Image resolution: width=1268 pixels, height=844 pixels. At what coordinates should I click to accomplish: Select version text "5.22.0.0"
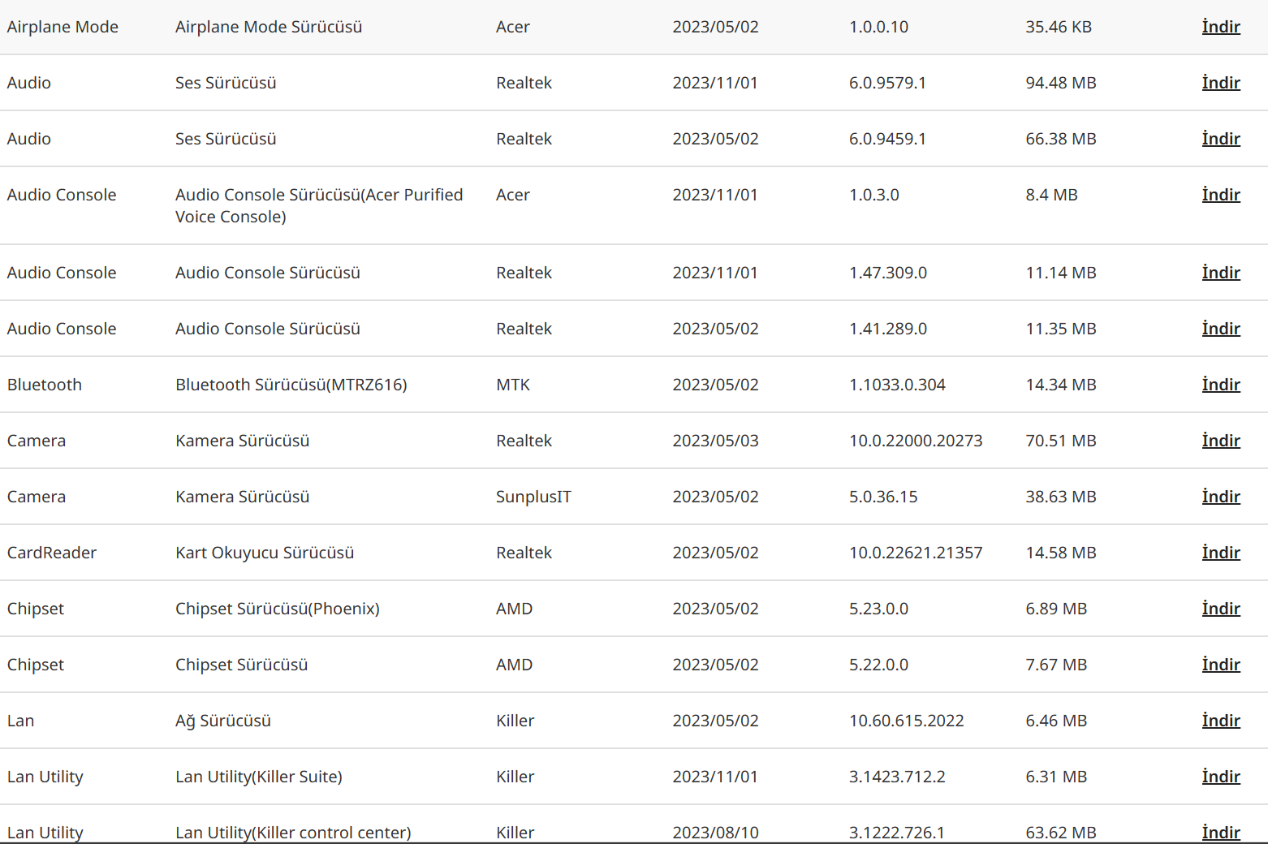tap(878, 665)
